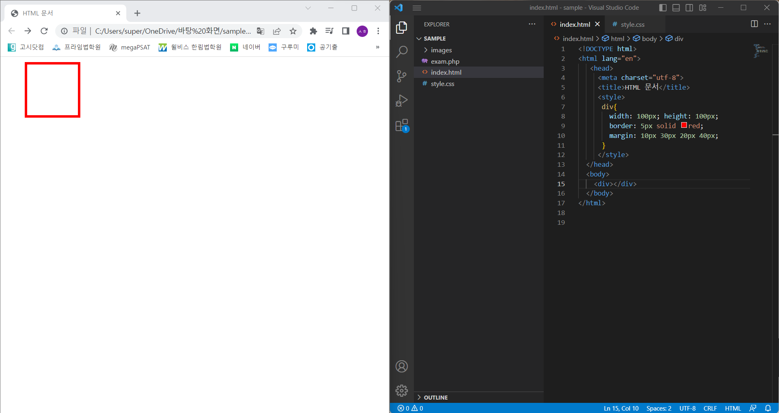
Task: Split the editor using the split icon
Action: coord(754,24)
